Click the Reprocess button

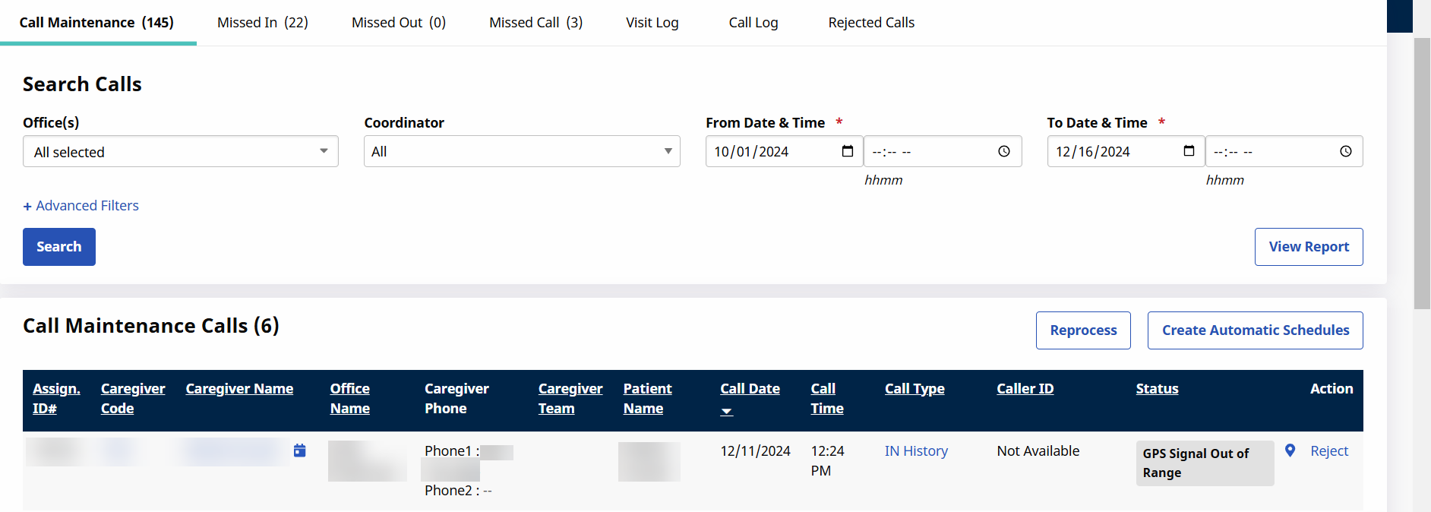(x=1083, y=330)
